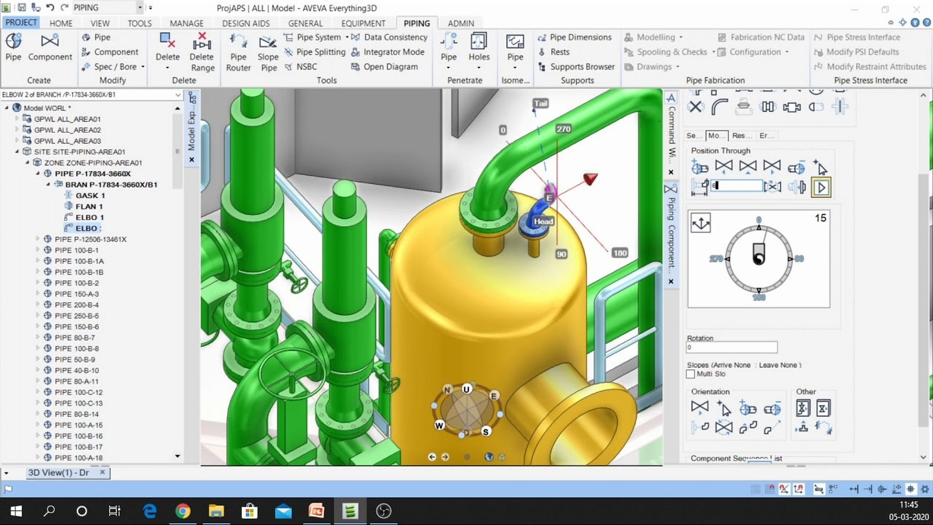Switch to the EQUIPMENT ribbon tab
This screenshot has width=933, height=525.
coord(363,23)
